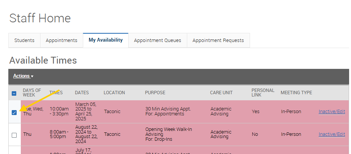Click the Purpose column header
The height and width of the screenshot is (154, 351).
155,93
